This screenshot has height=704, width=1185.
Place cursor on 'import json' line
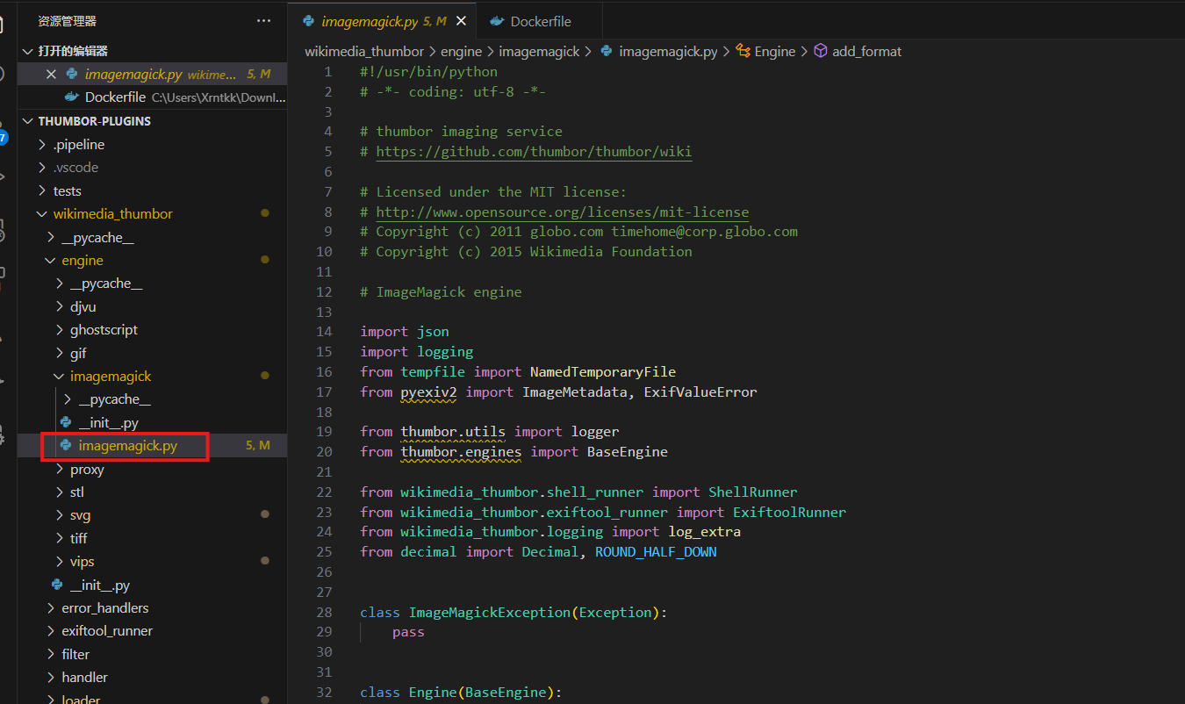pos(405,332)
